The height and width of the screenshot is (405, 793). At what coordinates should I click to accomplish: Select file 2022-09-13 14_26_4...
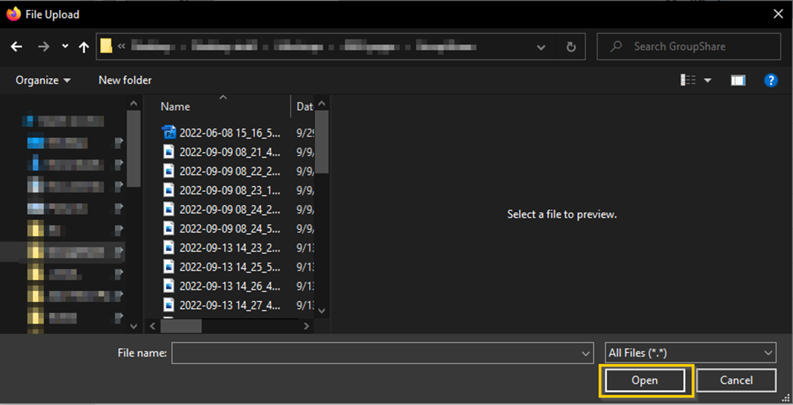[x=229, y=286]
